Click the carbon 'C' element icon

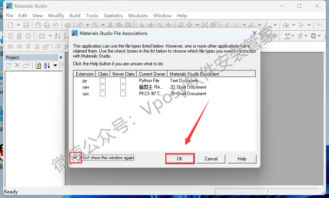[x=237, y=25]
